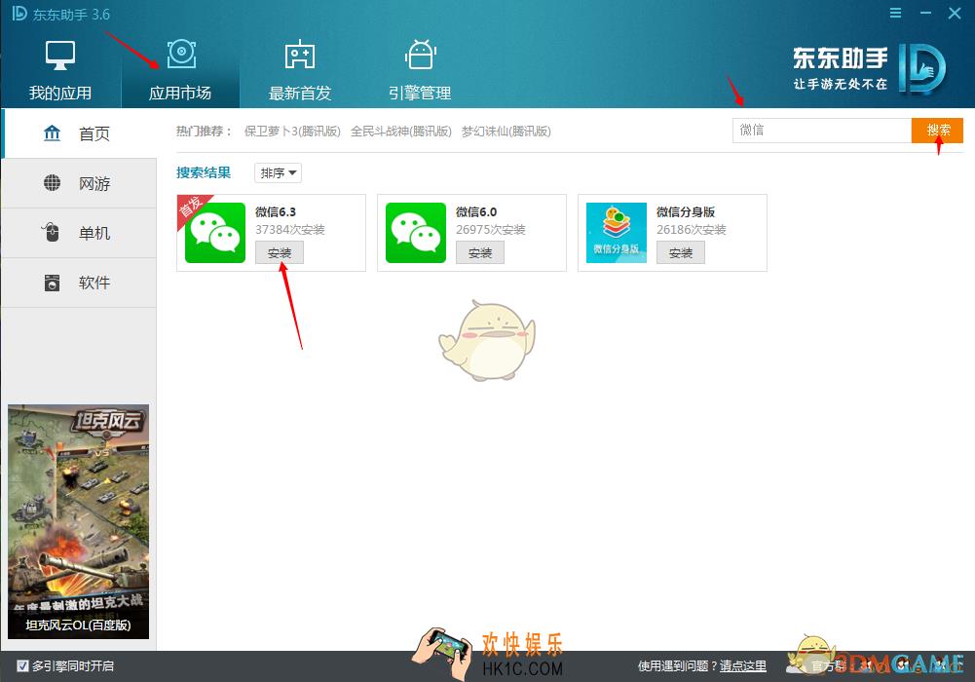Click the 微信6.3 app icon
The height and width of the screenshot is (682, 975).
pos(215,233)
